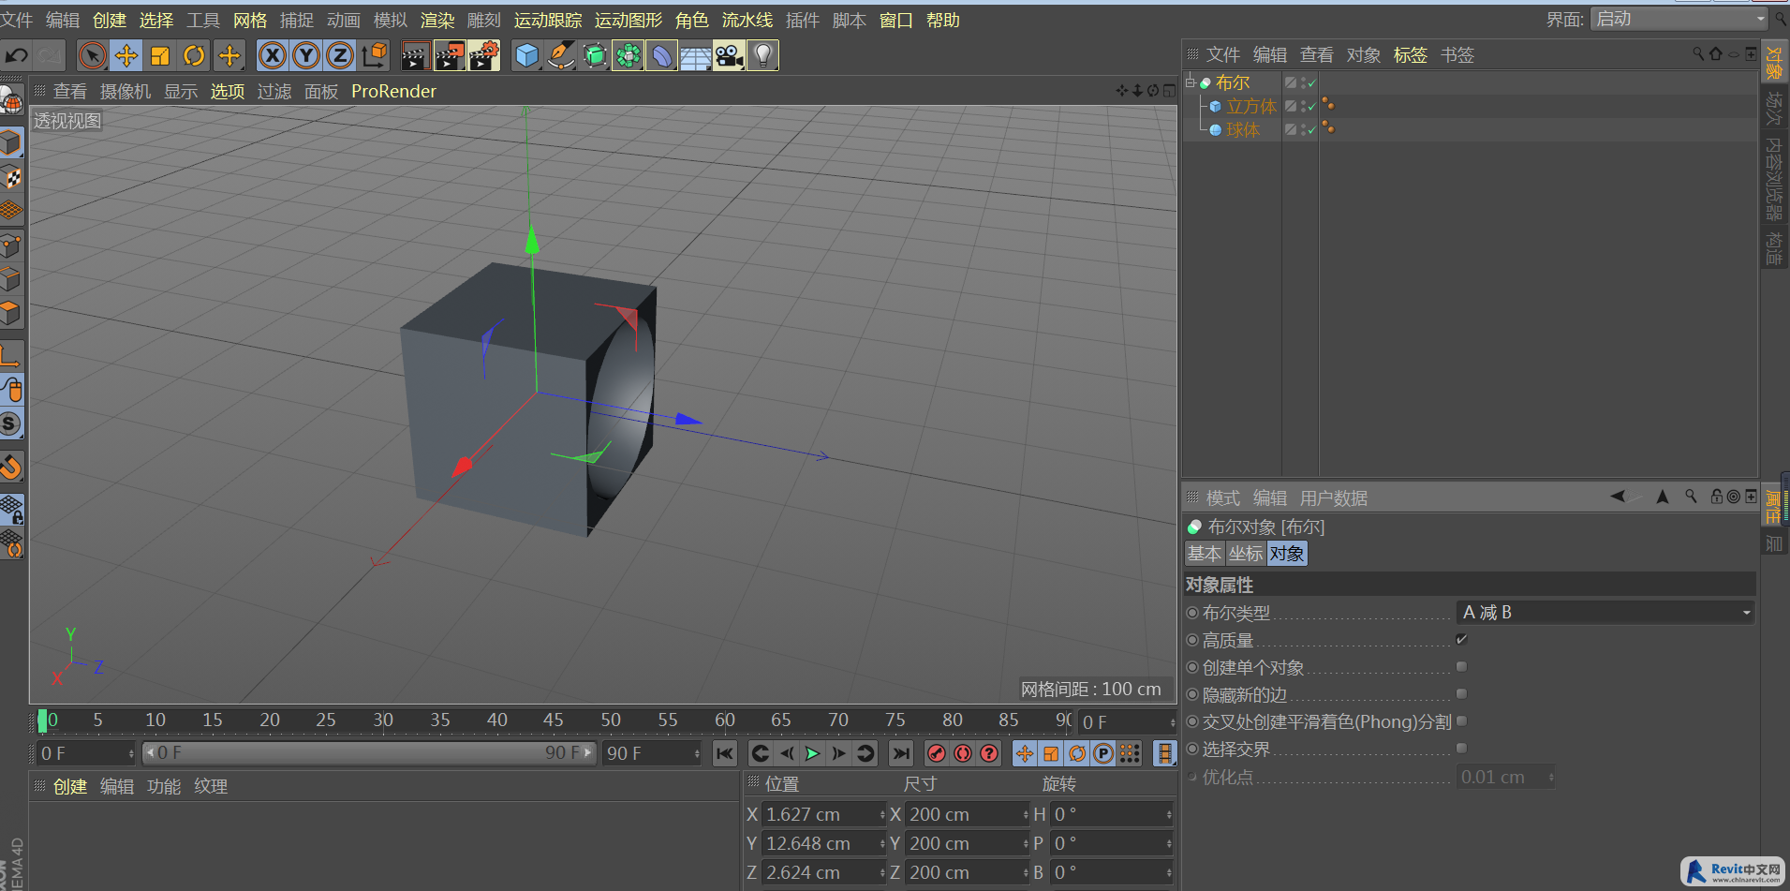Open the 布尔类型 dropdown
The height and width of the screenshot is (891, 1790).
tap(1605, 612)
